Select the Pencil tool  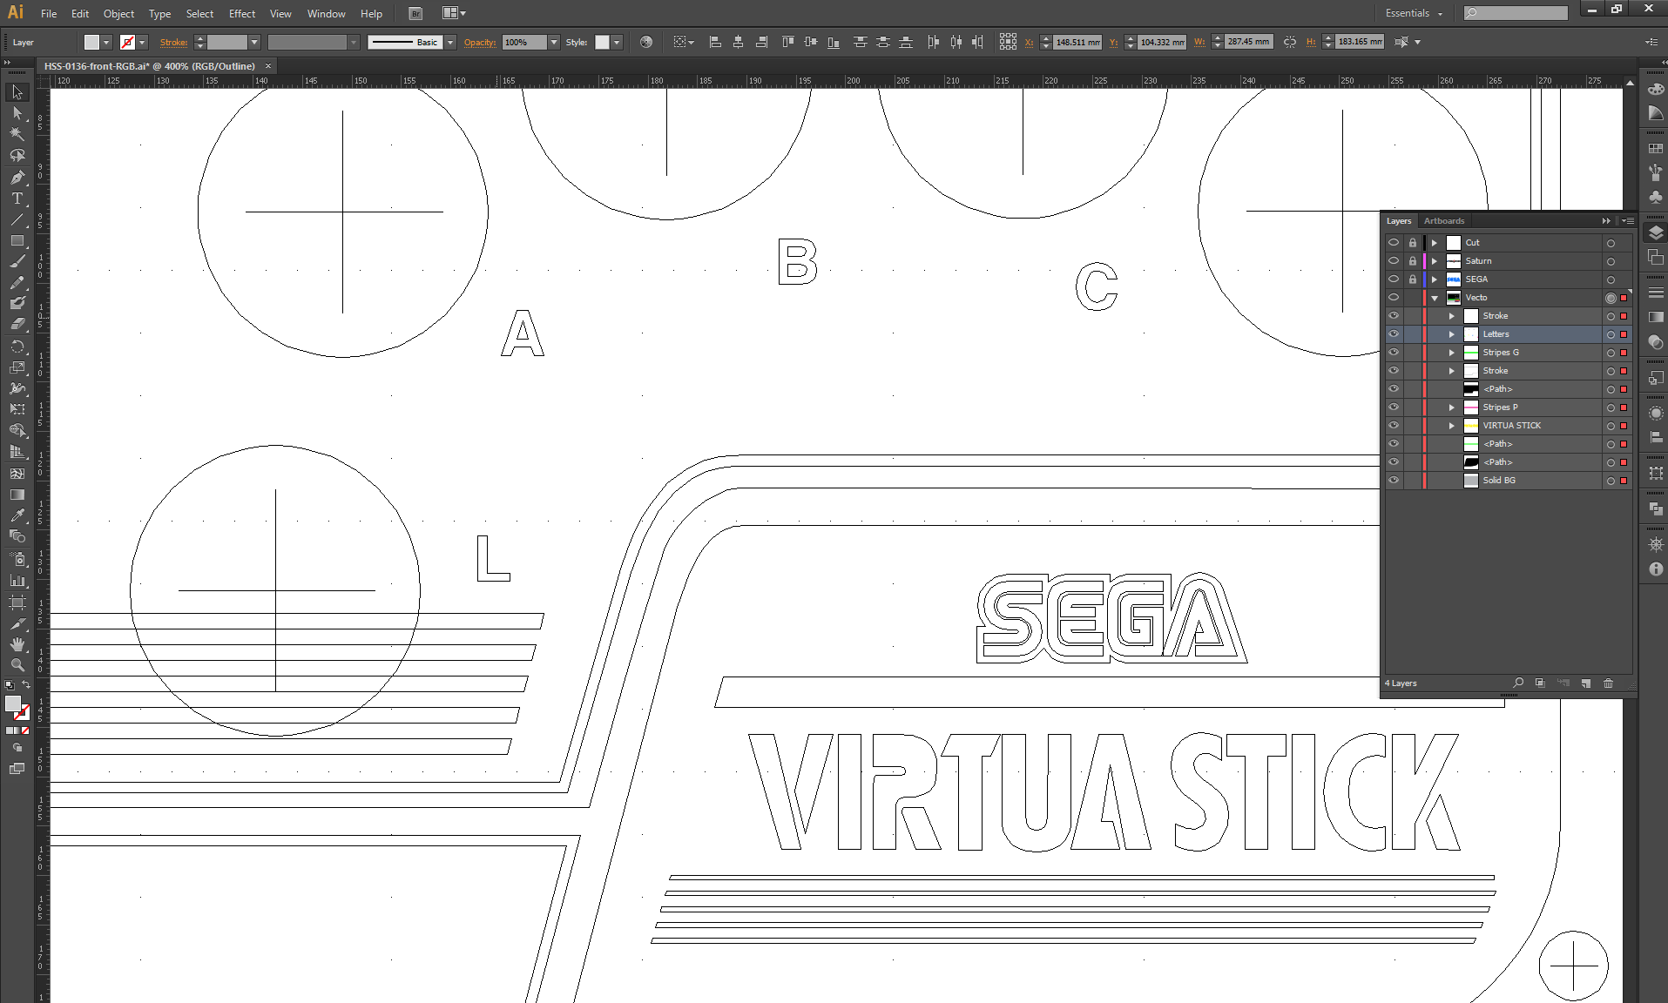(17, 282)
